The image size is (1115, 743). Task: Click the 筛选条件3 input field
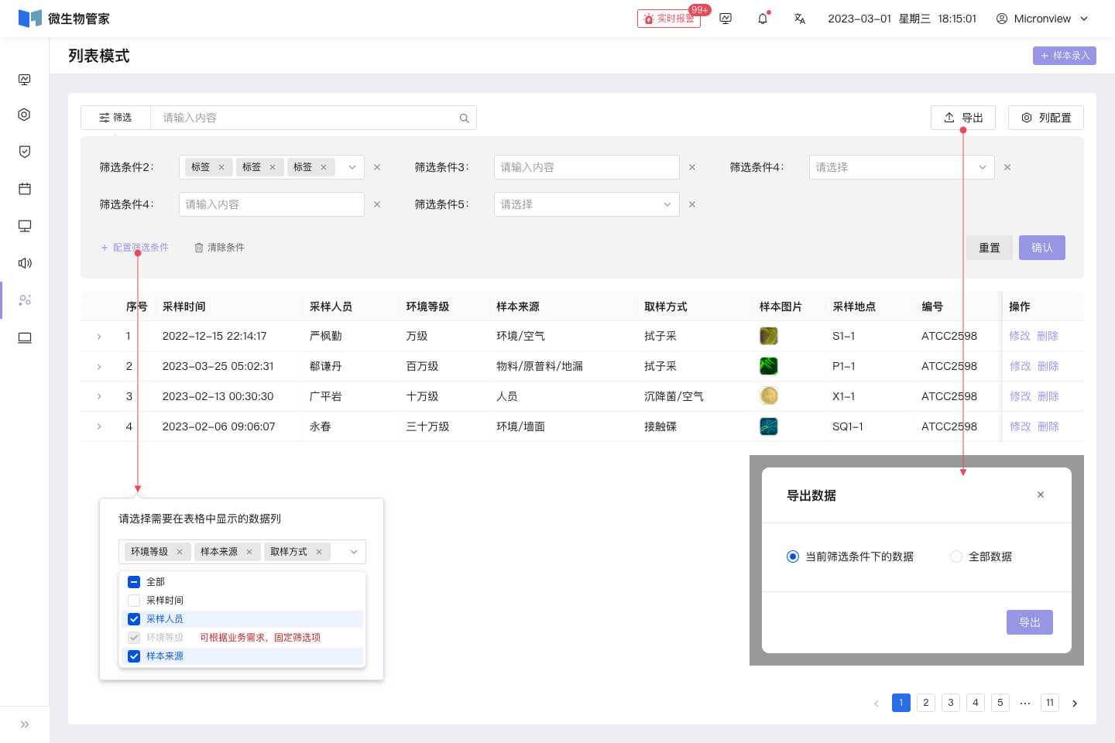(586, 167)
